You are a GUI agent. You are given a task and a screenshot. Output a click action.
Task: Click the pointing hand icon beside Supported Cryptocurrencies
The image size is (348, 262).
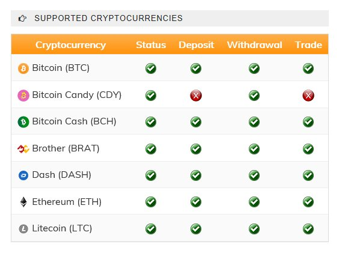pos(22,18)
